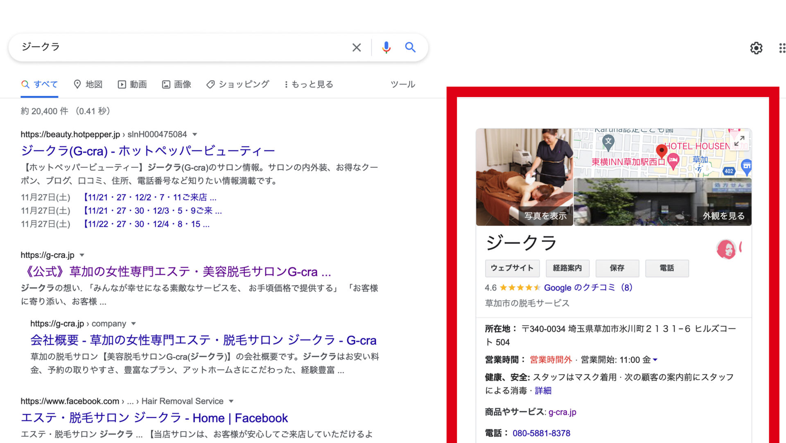Viewport: 786px width, 443px height.
Task: Expand the hotpepper result URL dropdown arrow
Action: tap(195, 134)
